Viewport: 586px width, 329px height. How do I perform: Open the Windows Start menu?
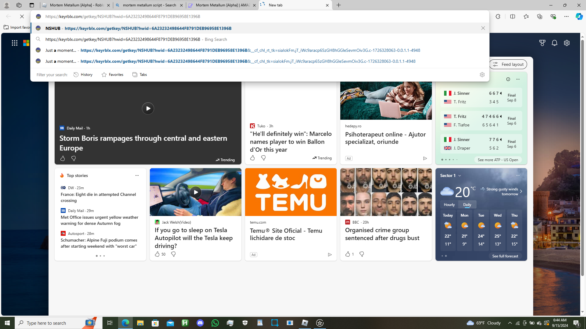click(x=7, y=323)
